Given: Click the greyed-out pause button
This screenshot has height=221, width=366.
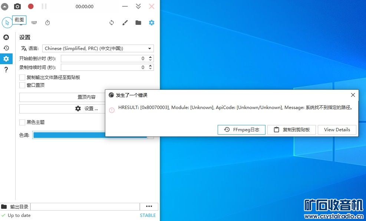Looking at the screenshot, I should pos(44,6).
